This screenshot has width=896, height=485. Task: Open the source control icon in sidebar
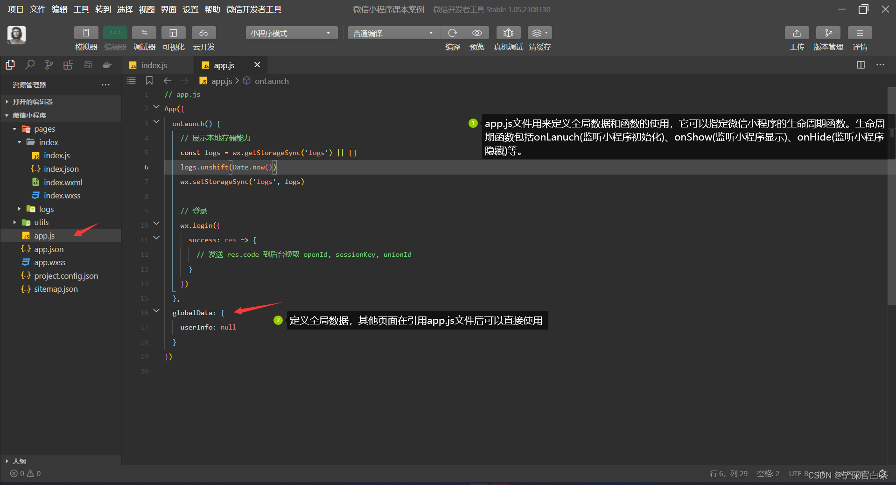point(49,65)
